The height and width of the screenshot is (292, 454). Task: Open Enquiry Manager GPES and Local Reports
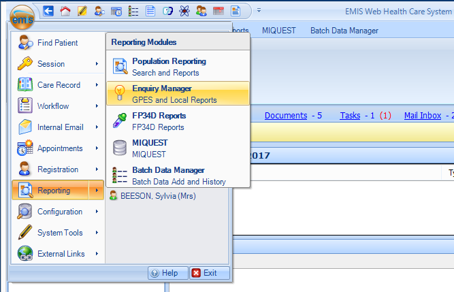tap(178, 93)
